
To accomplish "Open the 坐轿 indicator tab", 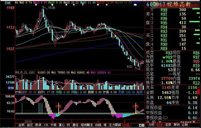I will [x=21, y=125].
